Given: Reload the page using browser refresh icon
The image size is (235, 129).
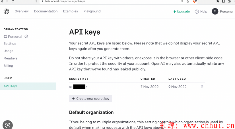Looking at the screenshot, I should click(13, 1).
